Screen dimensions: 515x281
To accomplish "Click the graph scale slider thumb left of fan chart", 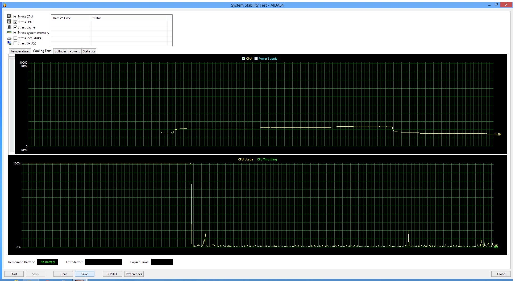I will 12,57.
